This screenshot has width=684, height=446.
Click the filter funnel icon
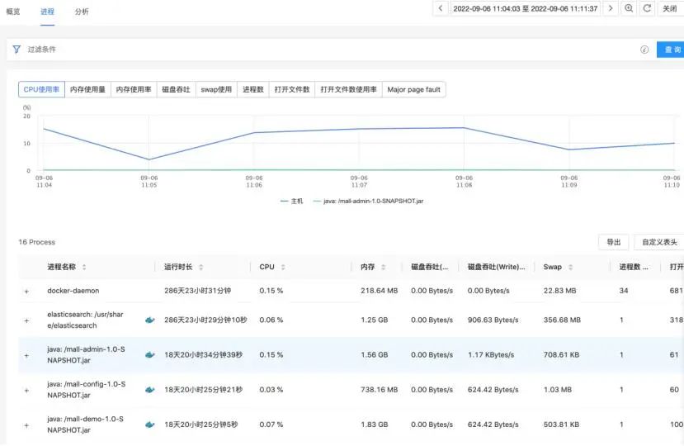click(16, 50)
